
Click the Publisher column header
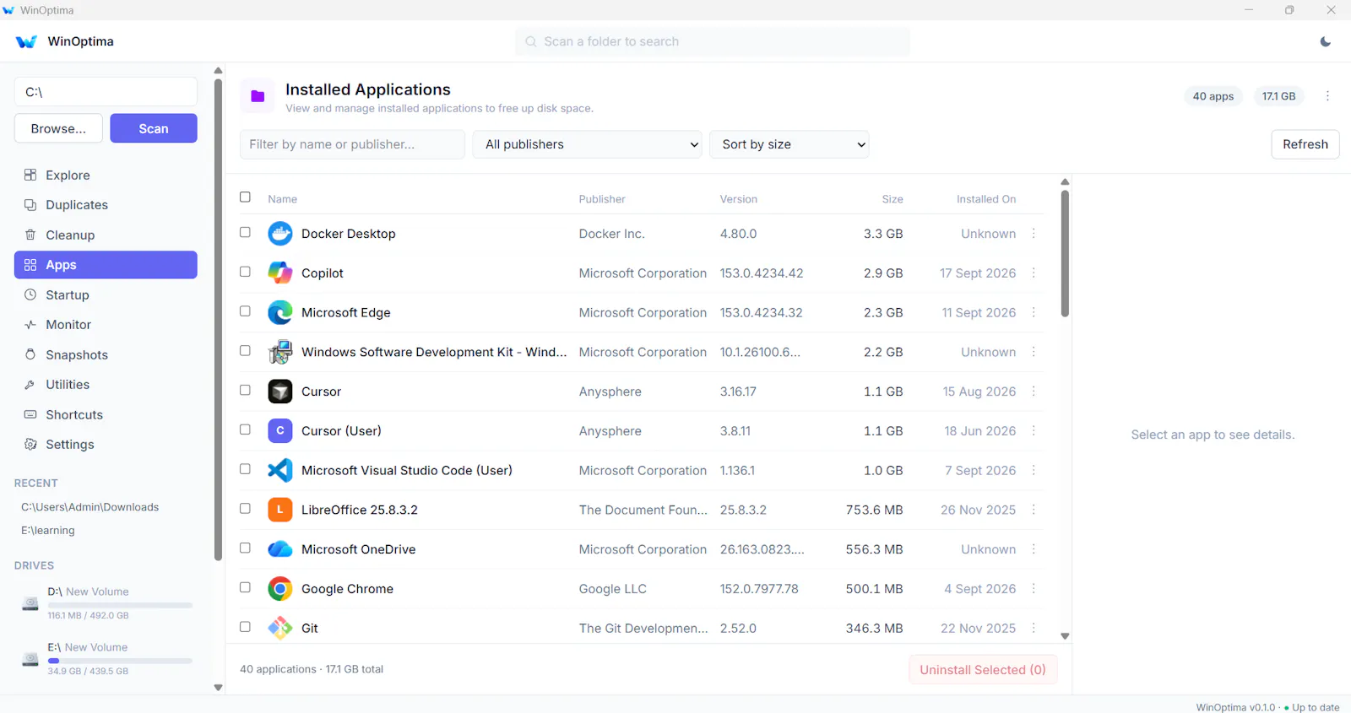click(x=602, y=199)
